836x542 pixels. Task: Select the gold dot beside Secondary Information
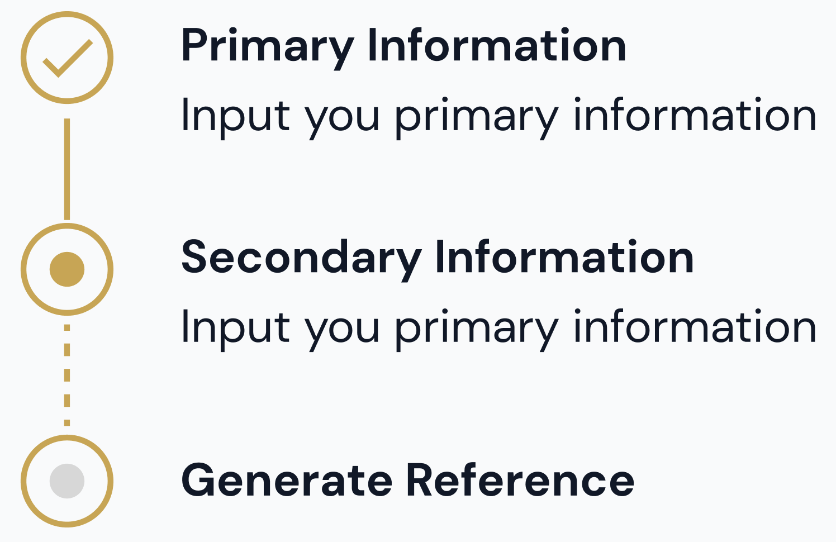[67, 269]
